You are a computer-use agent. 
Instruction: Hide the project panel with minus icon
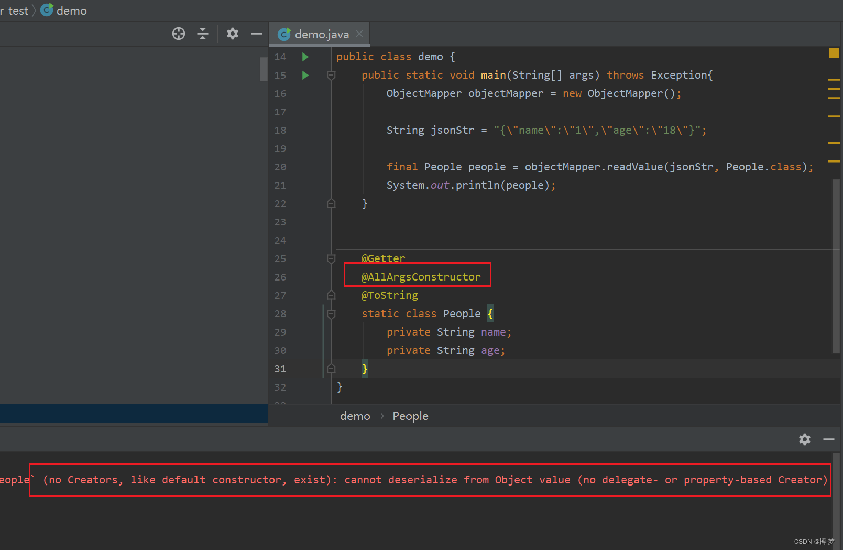coord(257,34)
